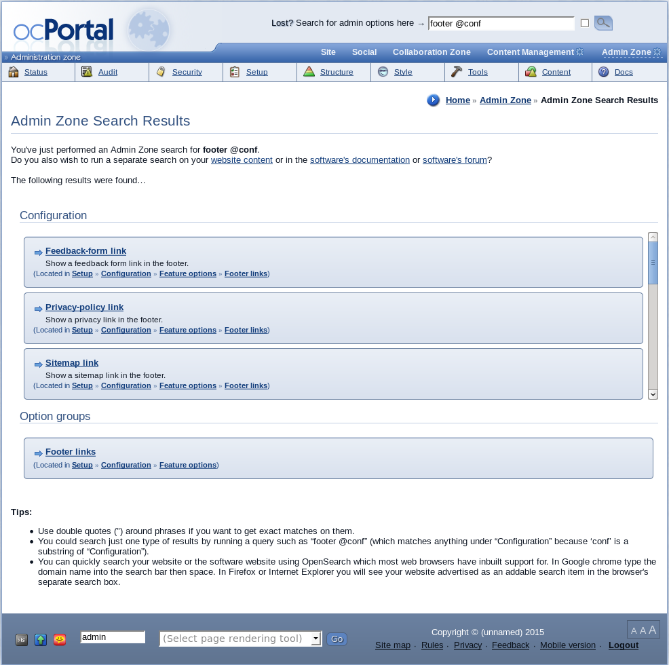
Task: Open the Footer links option group
Action: (71, 452)
